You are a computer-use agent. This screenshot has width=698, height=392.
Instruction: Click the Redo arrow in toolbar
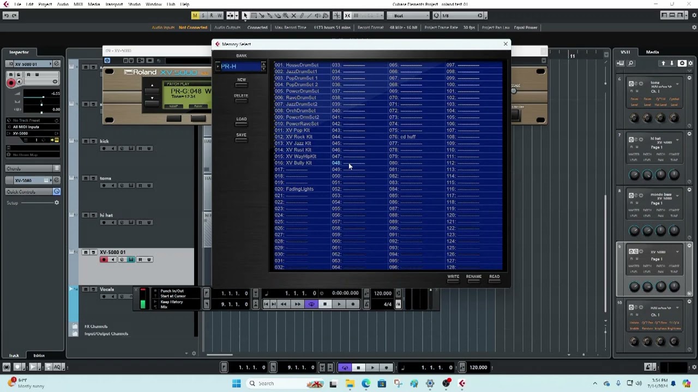[x=15, y=15]
